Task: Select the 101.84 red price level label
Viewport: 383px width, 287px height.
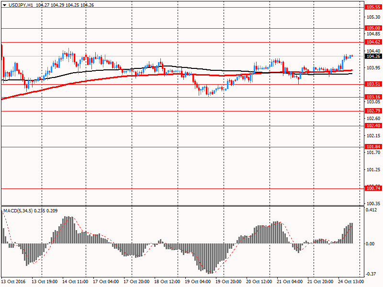Action: (x=372, y=147)
